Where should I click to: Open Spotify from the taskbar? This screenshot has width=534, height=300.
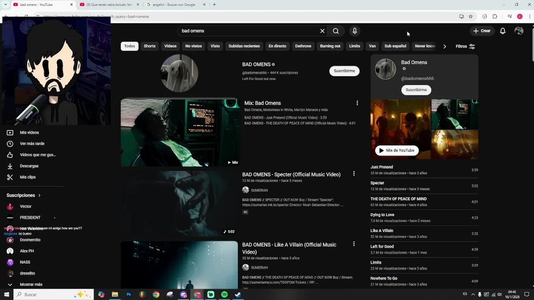click(224, 295)
